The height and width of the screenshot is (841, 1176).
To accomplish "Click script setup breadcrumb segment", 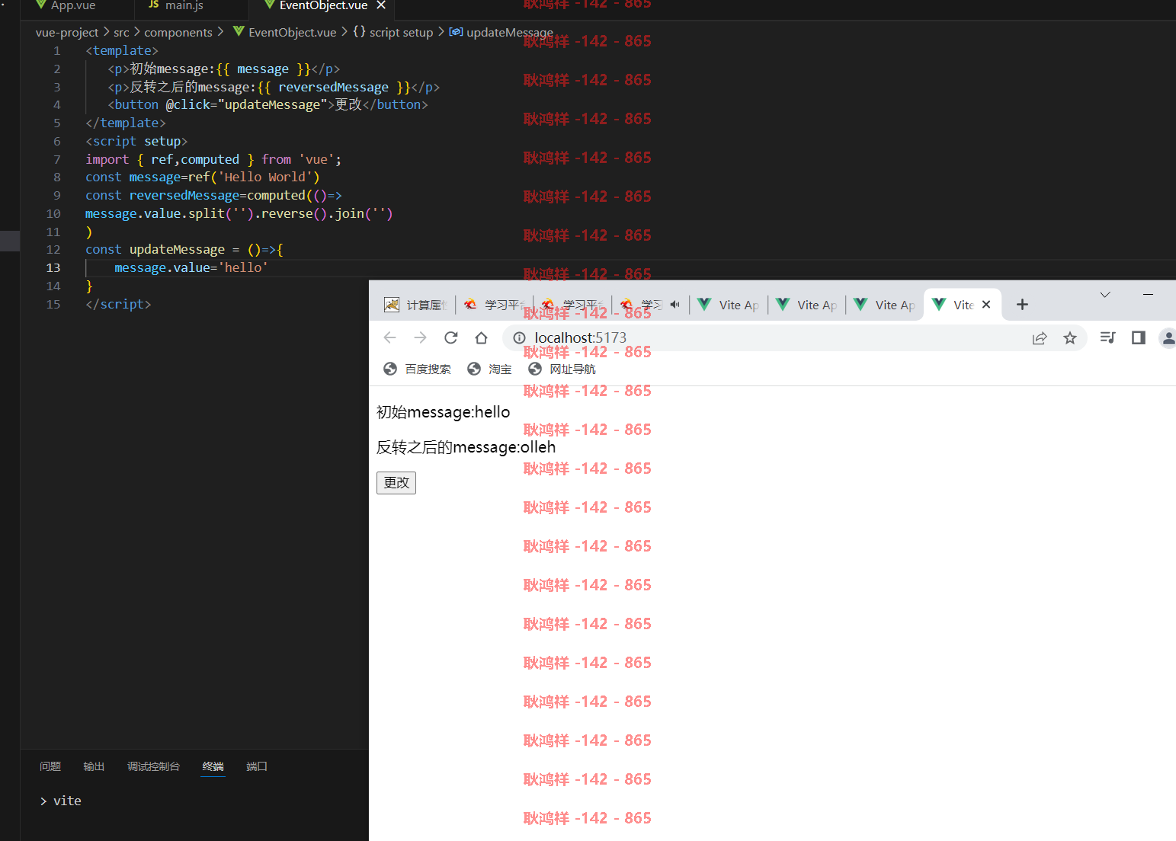I will pos(393,32).
